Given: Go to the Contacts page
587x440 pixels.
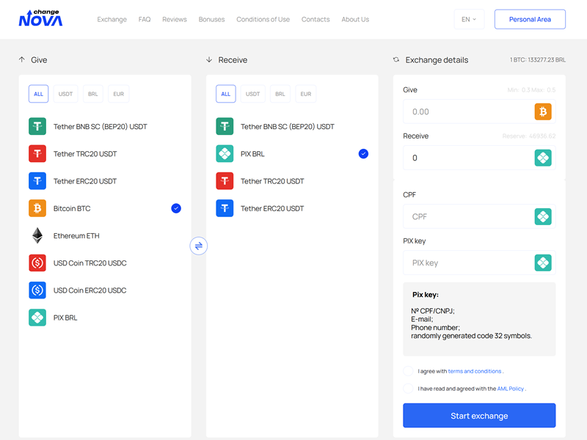Looking at the screenshot, I should pos(316,20).
